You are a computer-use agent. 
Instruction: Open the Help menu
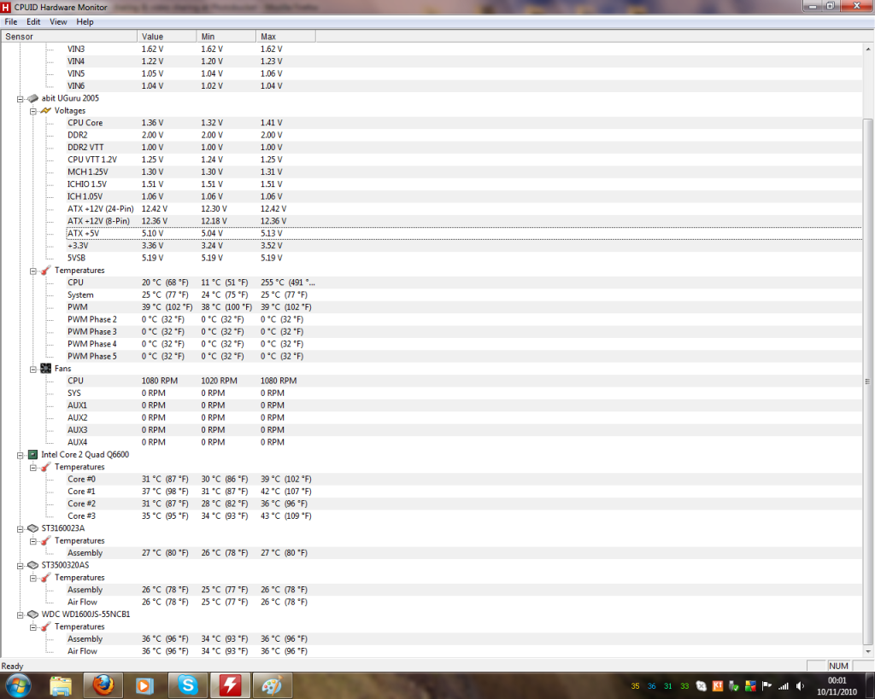(85, 21)
